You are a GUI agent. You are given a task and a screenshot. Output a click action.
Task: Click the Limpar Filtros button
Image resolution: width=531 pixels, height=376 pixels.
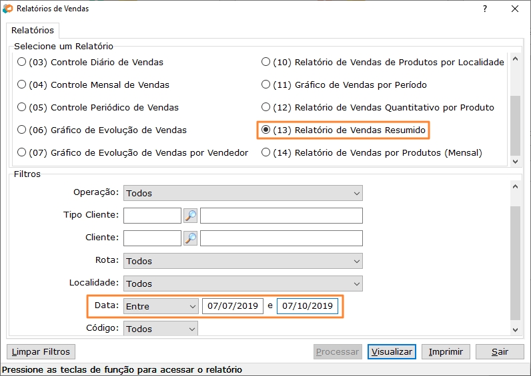[41, 351]
